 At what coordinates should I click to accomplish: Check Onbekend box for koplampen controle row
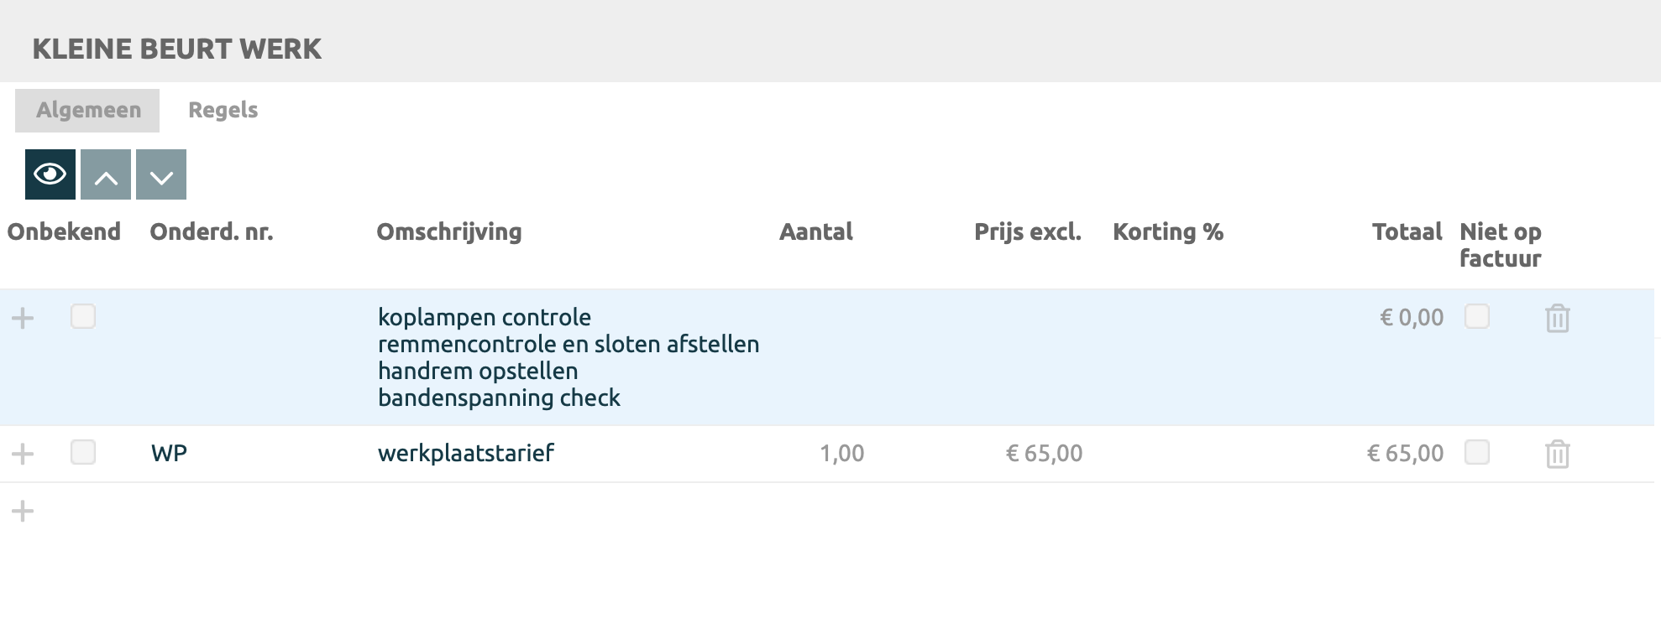[83, 316]
